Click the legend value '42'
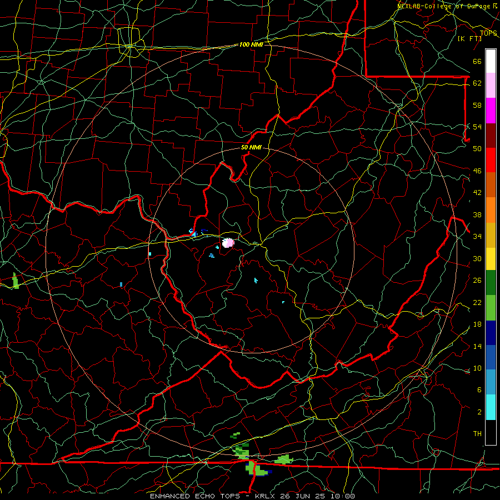Image resolution: width=500 pixels, height=500 pixels. (x=477, y=193)
